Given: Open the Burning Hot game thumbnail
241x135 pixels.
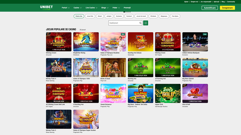Looking at the screenshot, I should (x=140, y=68).
